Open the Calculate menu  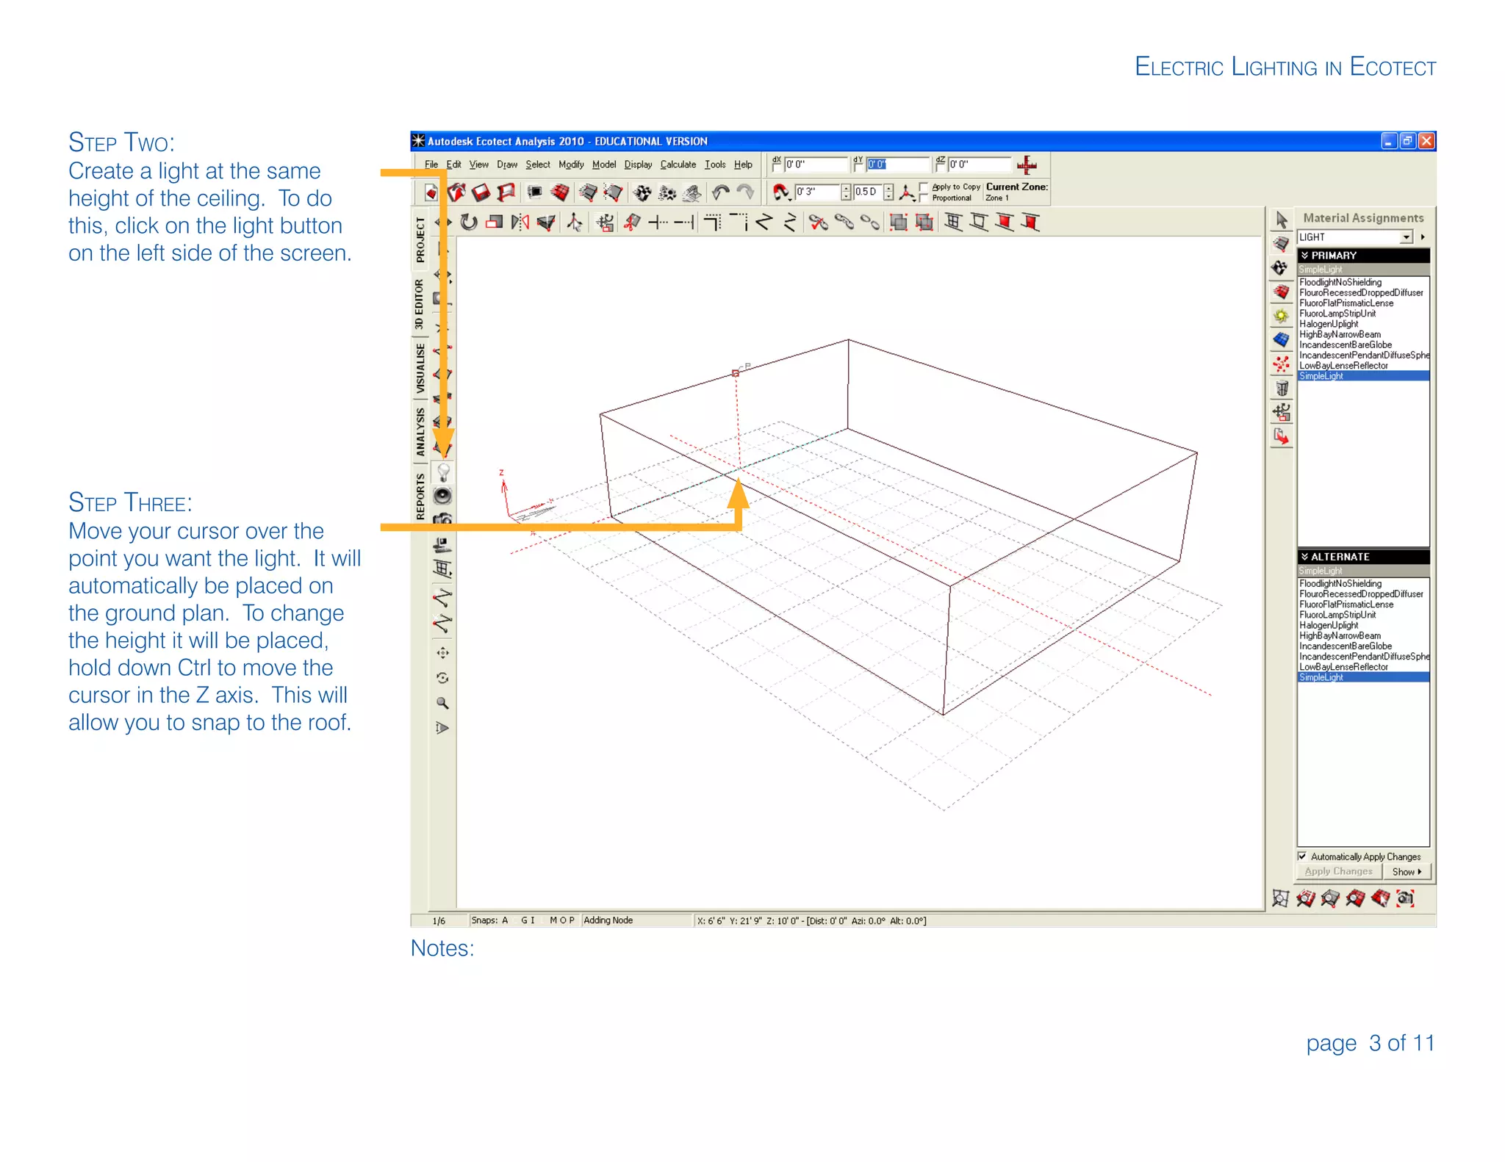point(678,165)
